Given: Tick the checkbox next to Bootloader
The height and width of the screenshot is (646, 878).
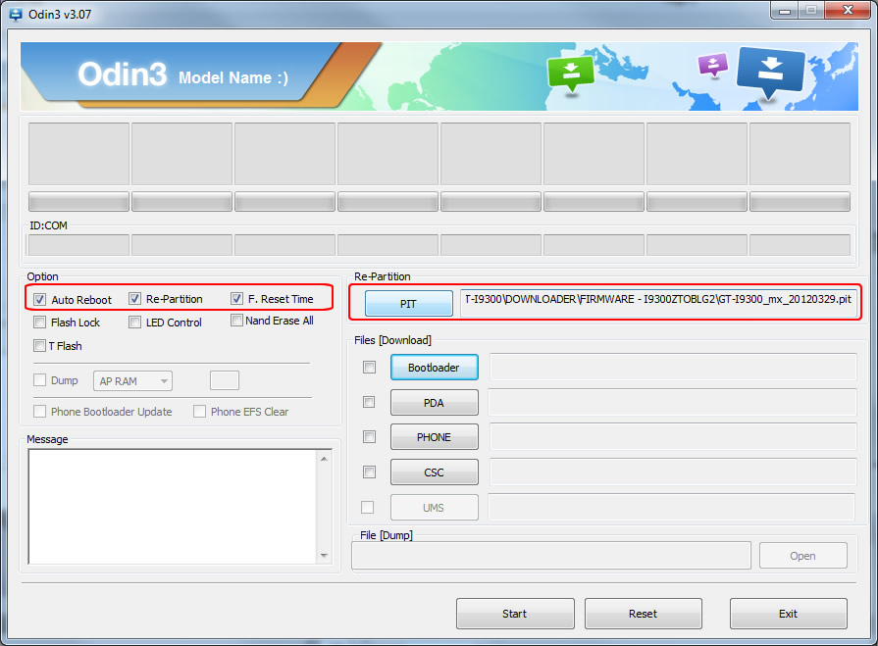Looking at the screenshot, I should click(369, 367).
